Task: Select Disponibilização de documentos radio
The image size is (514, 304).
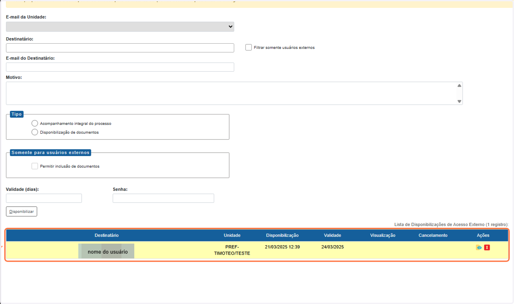Action: coord(35,132)
